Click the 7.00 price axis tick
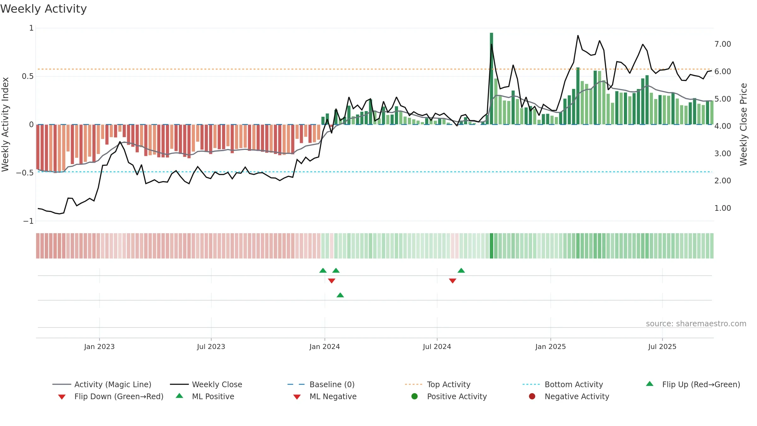This screenshot has width=757, height=426. (x=723, y=44)
